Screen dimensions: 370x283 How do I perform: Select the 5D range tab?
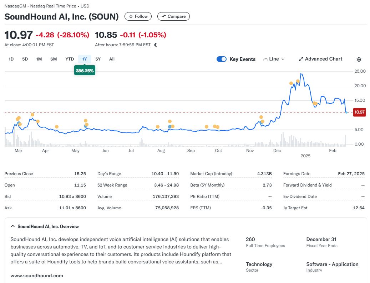(25, 59)
